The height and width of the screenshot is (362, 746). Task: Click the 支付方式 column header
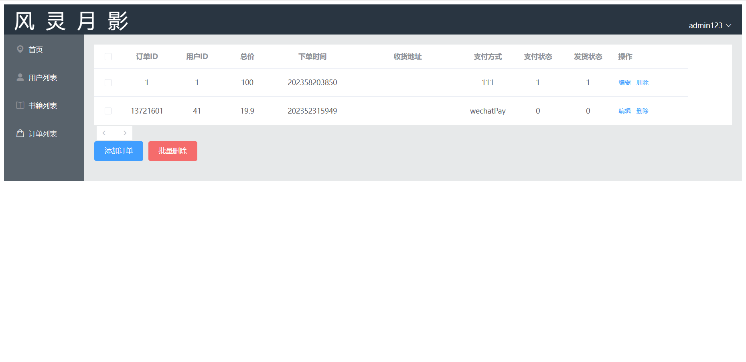[488, 57]
